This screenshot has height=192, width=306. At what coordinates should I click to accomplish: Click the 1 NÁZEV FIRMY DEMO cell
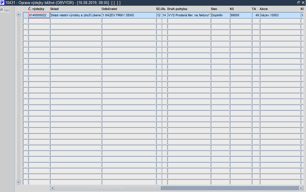tap(129, 15)
